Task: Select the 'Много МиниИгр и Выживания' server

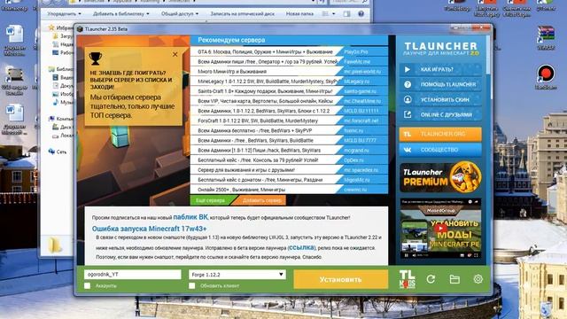Action: (289, 72)
